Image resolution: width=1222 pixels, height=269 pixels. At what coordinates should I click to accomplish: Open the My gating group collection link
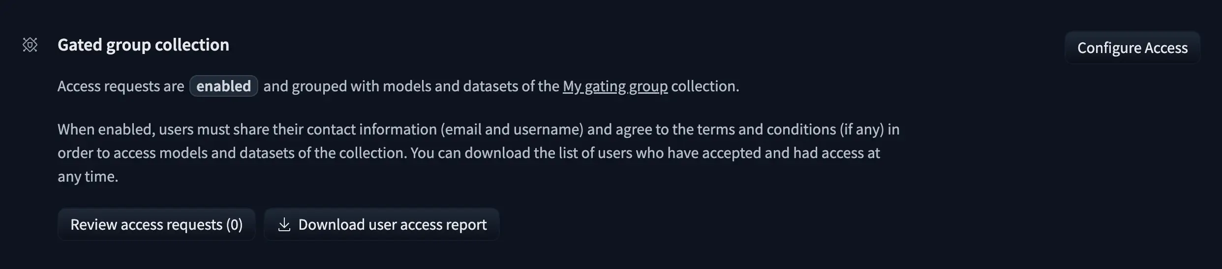[615, 86]
